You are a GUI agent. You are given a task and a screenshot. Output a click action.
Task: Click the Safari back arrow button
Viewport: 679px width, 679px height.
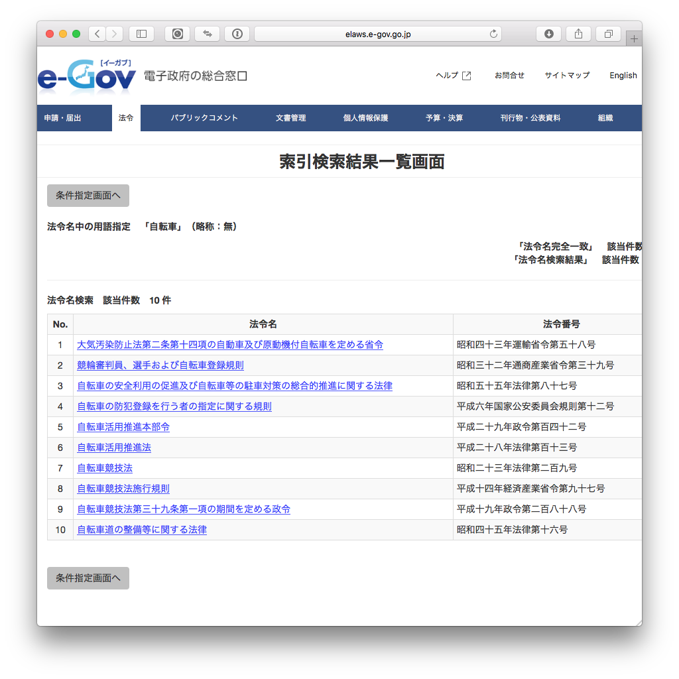[97, 34]
